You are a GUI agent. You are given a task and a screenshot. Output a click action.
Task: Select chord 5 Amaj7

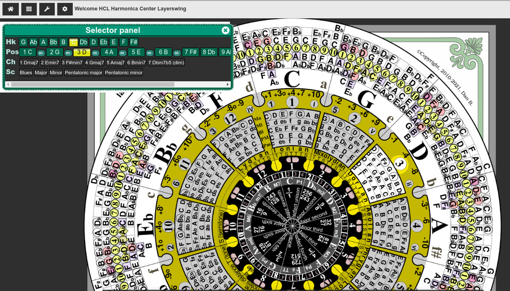(x=115, y=63)
